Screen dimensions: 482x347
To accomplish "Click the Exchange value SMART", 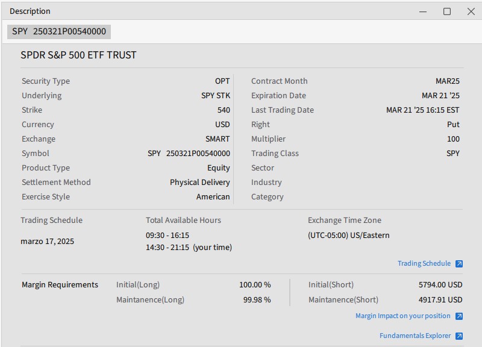I will pos(218,139).
